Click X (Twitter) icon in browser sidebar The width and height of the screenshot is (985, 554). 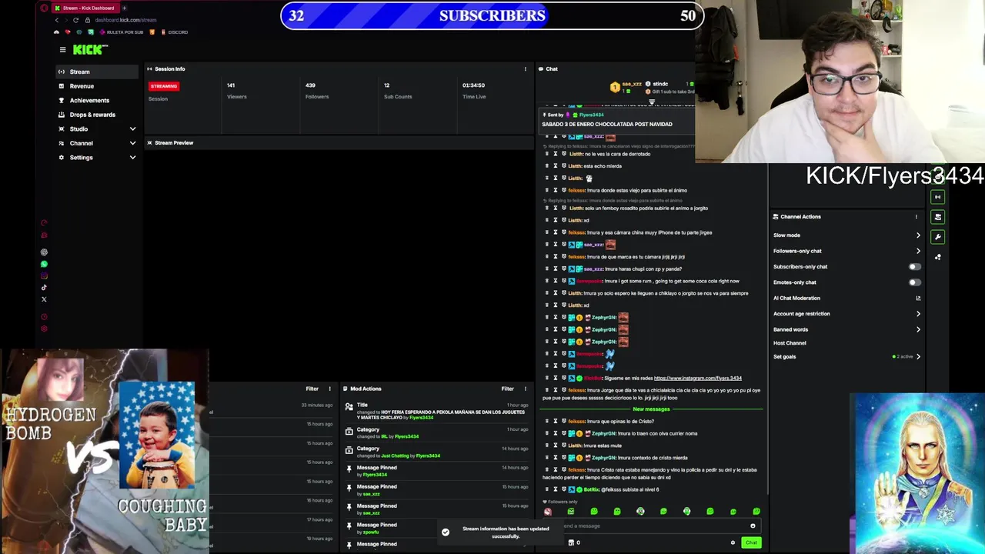coord(44,299)
